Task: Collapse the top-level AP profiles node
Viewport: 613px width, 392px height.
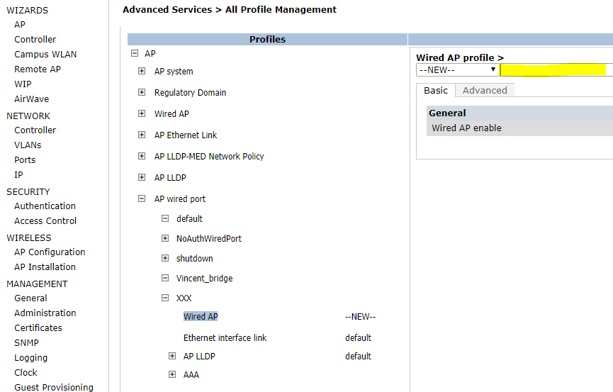Action: 135,53
